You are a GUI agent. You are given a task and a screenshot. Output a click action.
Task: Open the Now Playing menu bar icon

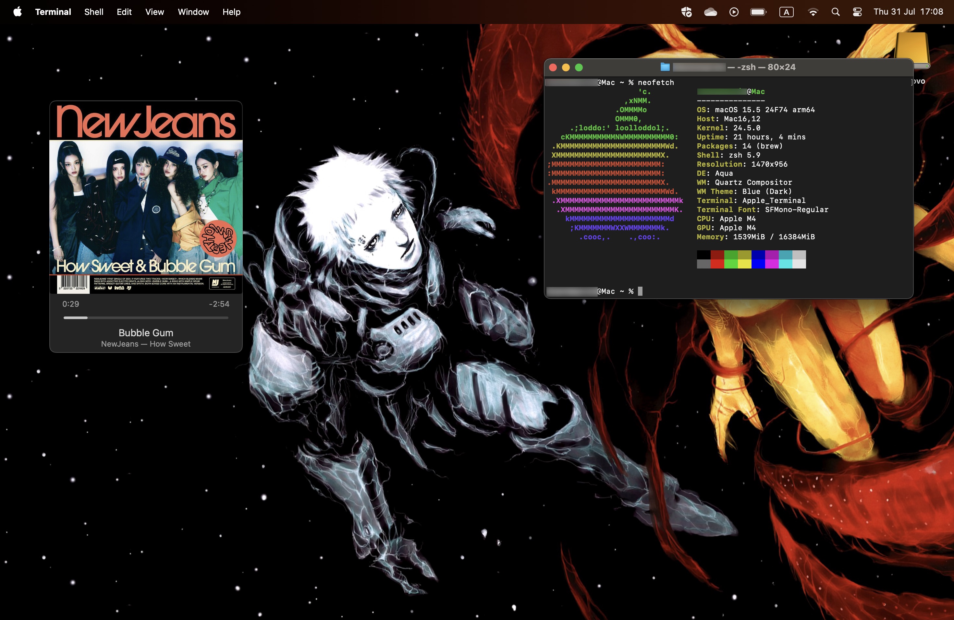point(734,12)
